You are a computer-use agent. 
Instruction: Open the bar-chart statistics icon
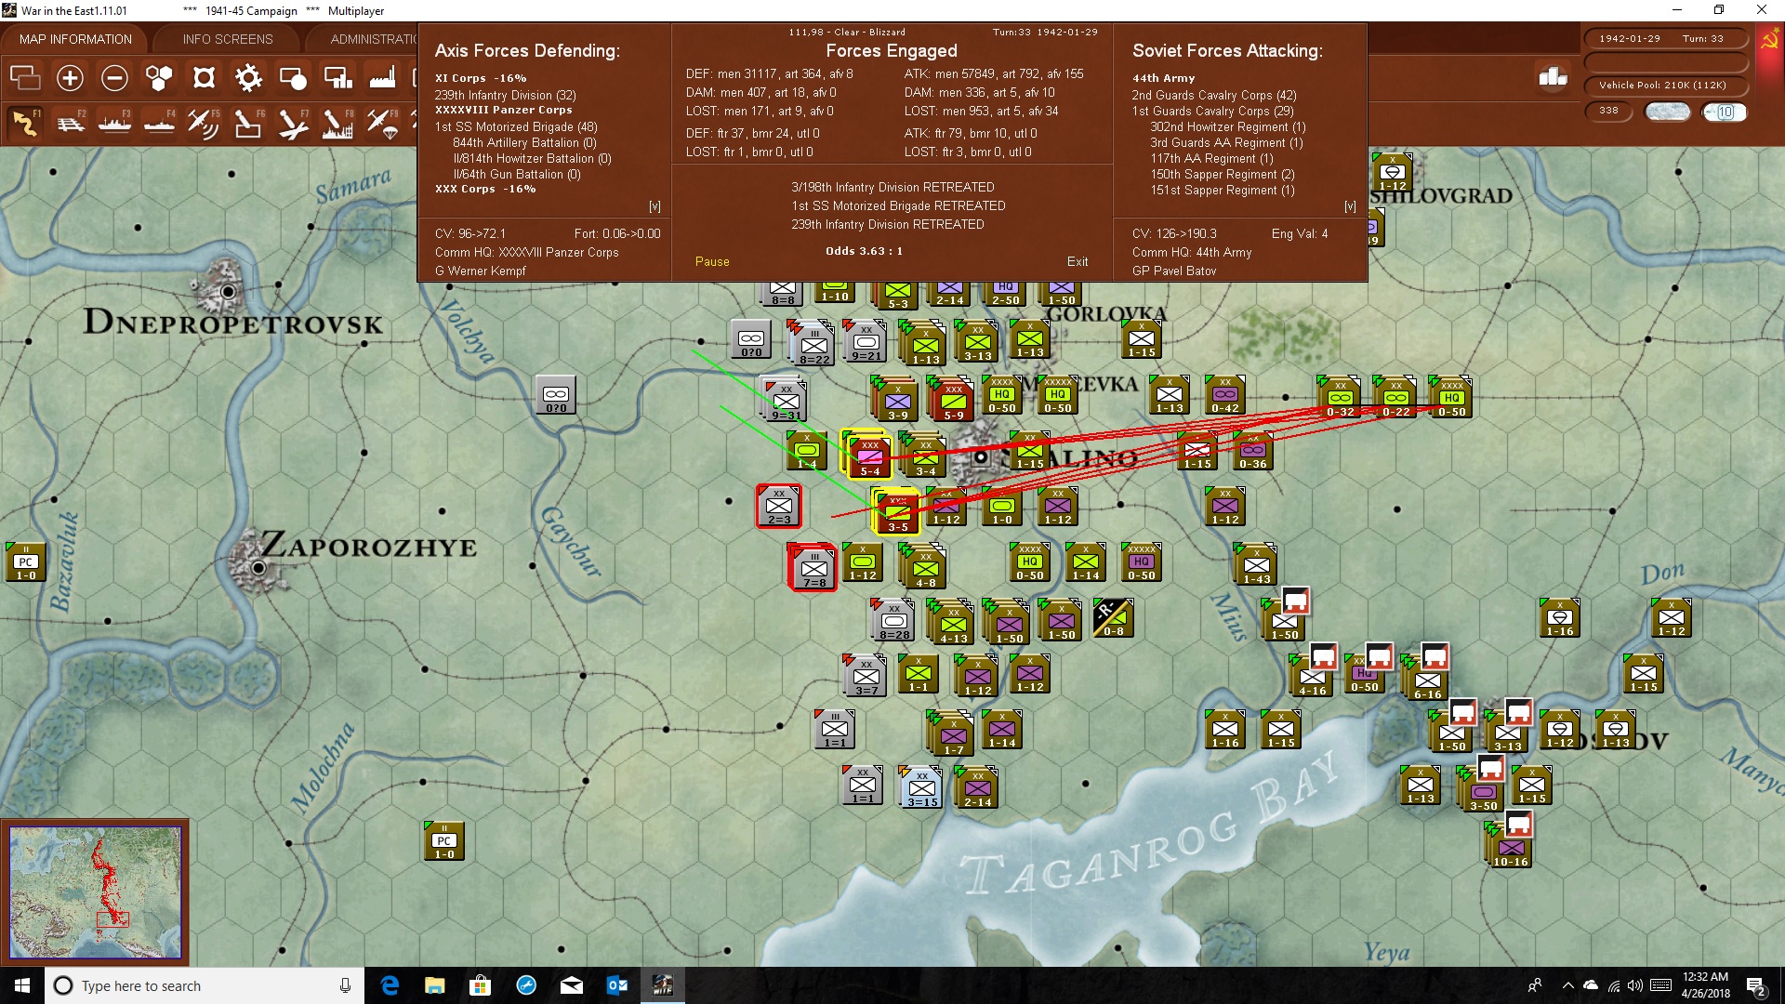1553,77
